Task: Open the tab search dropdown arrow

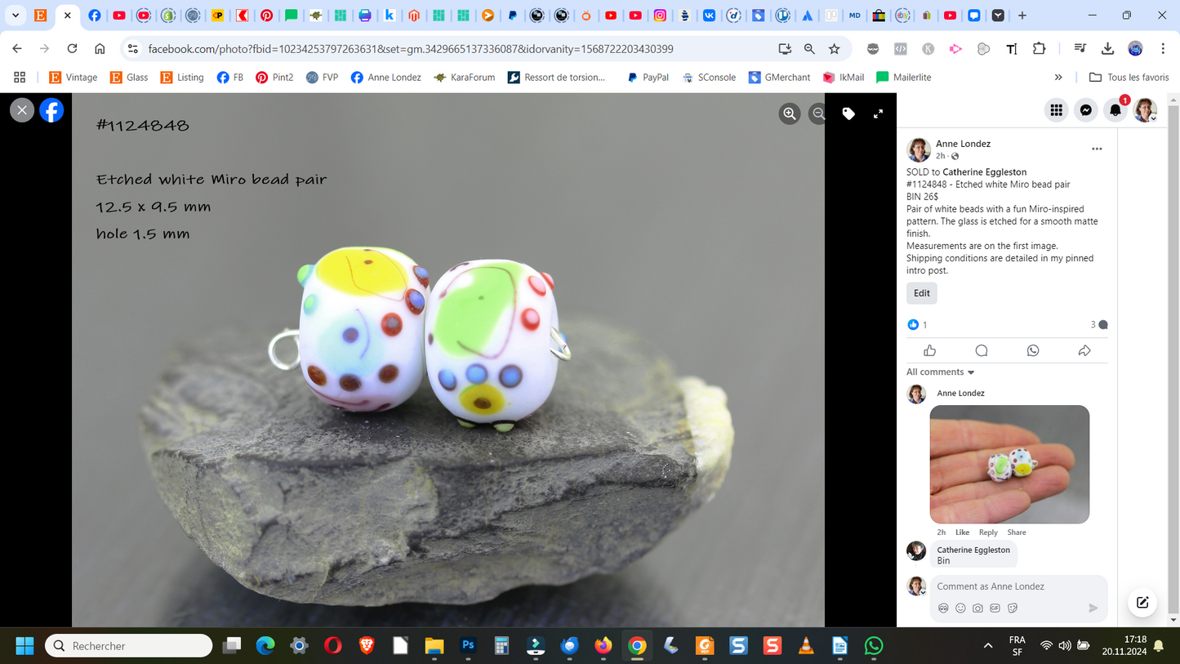Action: pos(16,15)
